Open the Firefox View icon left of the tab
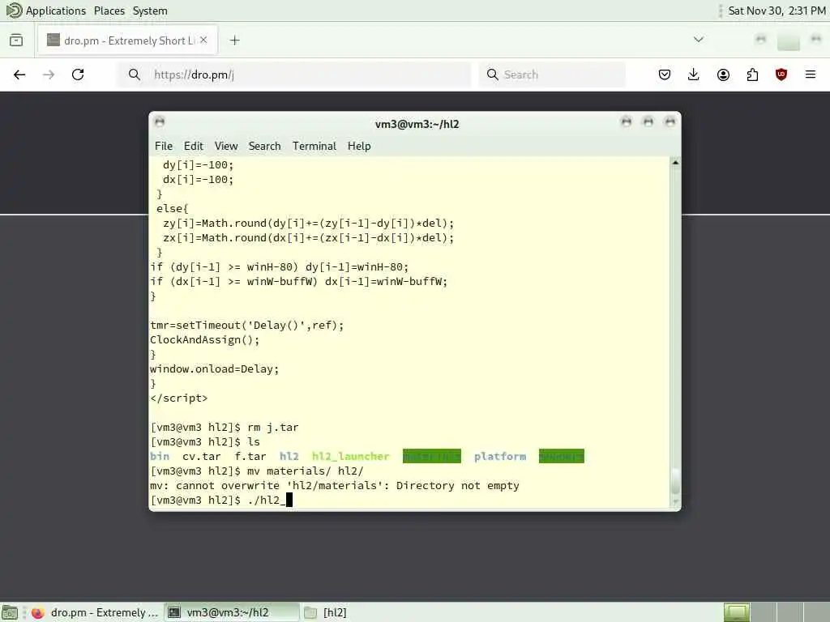 (16, 40)
